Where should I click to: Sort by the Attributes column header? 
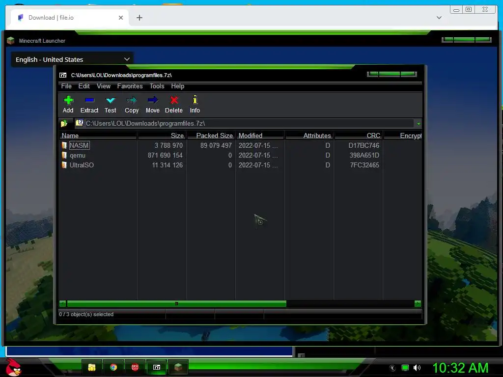(x=309, y=135)
